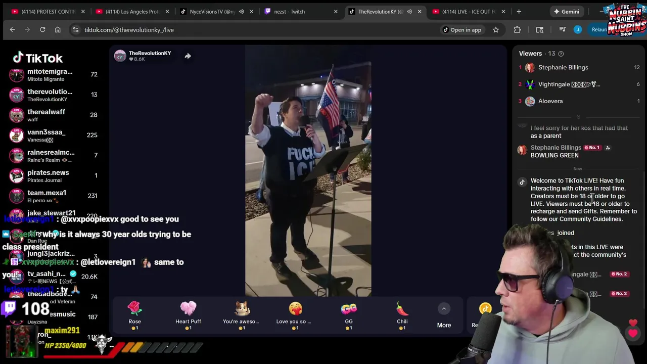Open the media control icon in toolbar
Screen dimensions: 647x364
point(562,30)
